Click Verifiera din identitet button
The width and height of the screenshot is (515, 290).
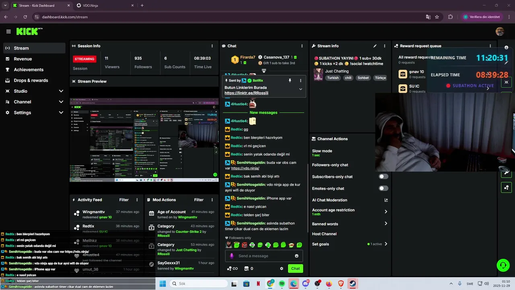(x=481, y=17)
